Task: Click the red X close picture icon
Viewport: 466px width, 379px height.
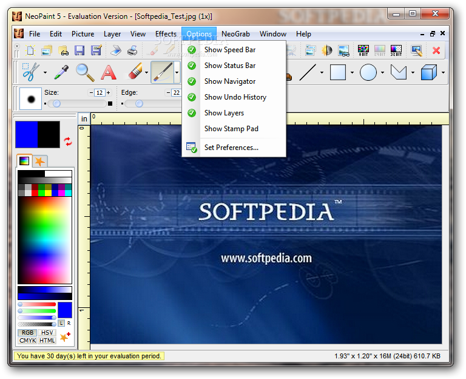Action: [436, 50]
